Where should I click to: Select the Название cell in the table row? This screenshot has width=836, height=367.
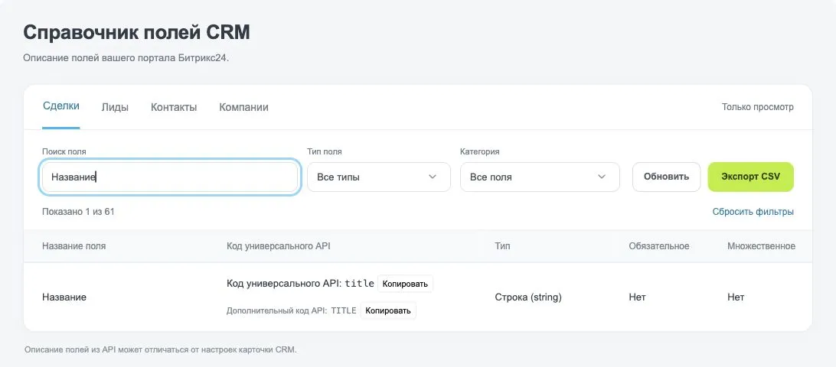click(64, 297)
